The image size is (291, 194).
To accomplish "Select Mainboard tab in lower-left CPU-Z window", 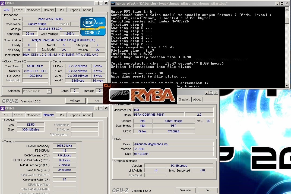I will [33, 115].
